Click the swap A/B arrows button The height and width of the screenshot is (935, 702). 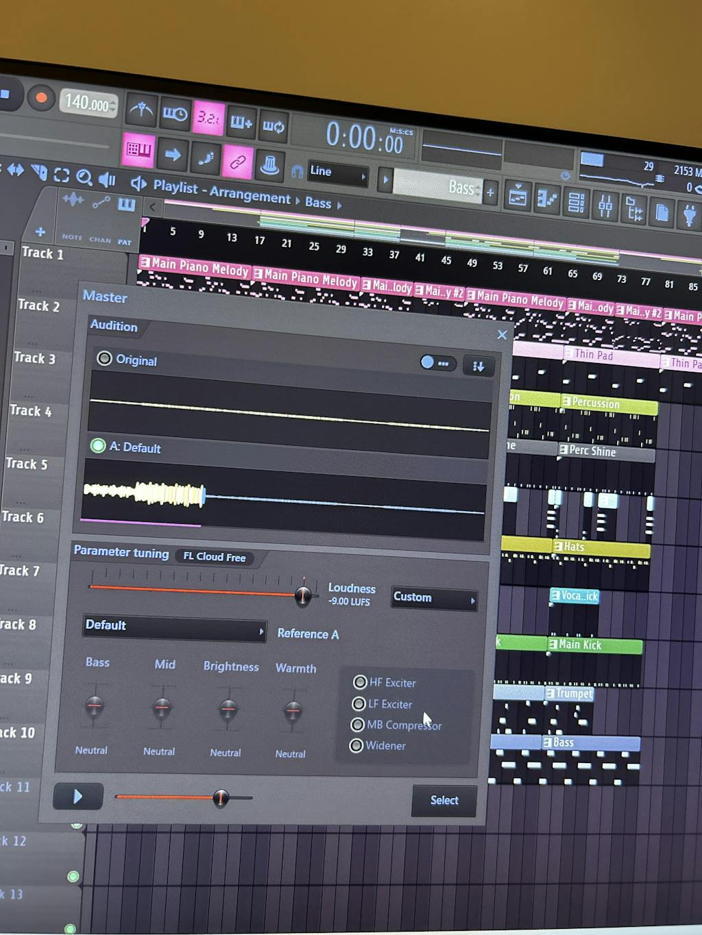click(x=478, y=366)
